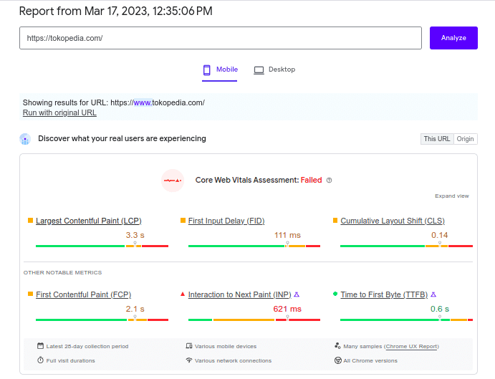Image resolution: width=495 pixels, height=379 pixels.
Task: Click the Chrome icon for all Chrome versions
Action: [337, 360]
